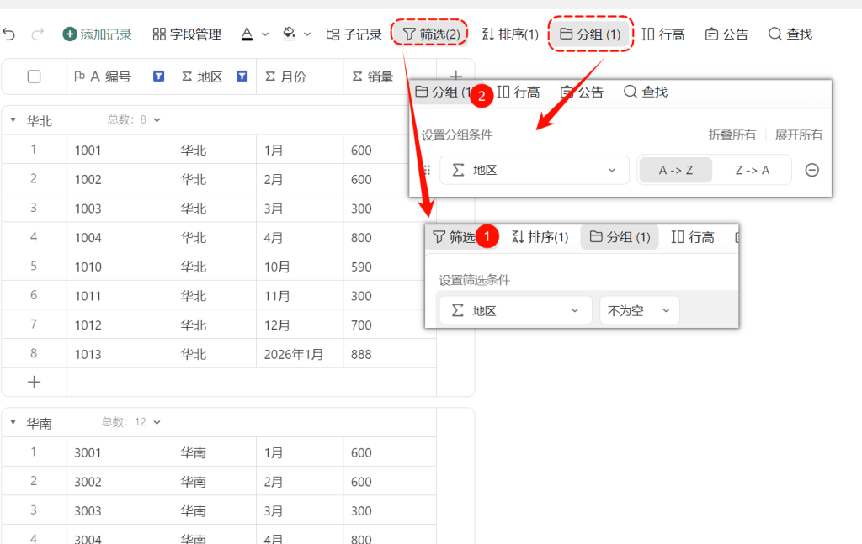Remove the grouping condition with minus icon
This screenshot has width=862, height=544.
click(812, 170)
